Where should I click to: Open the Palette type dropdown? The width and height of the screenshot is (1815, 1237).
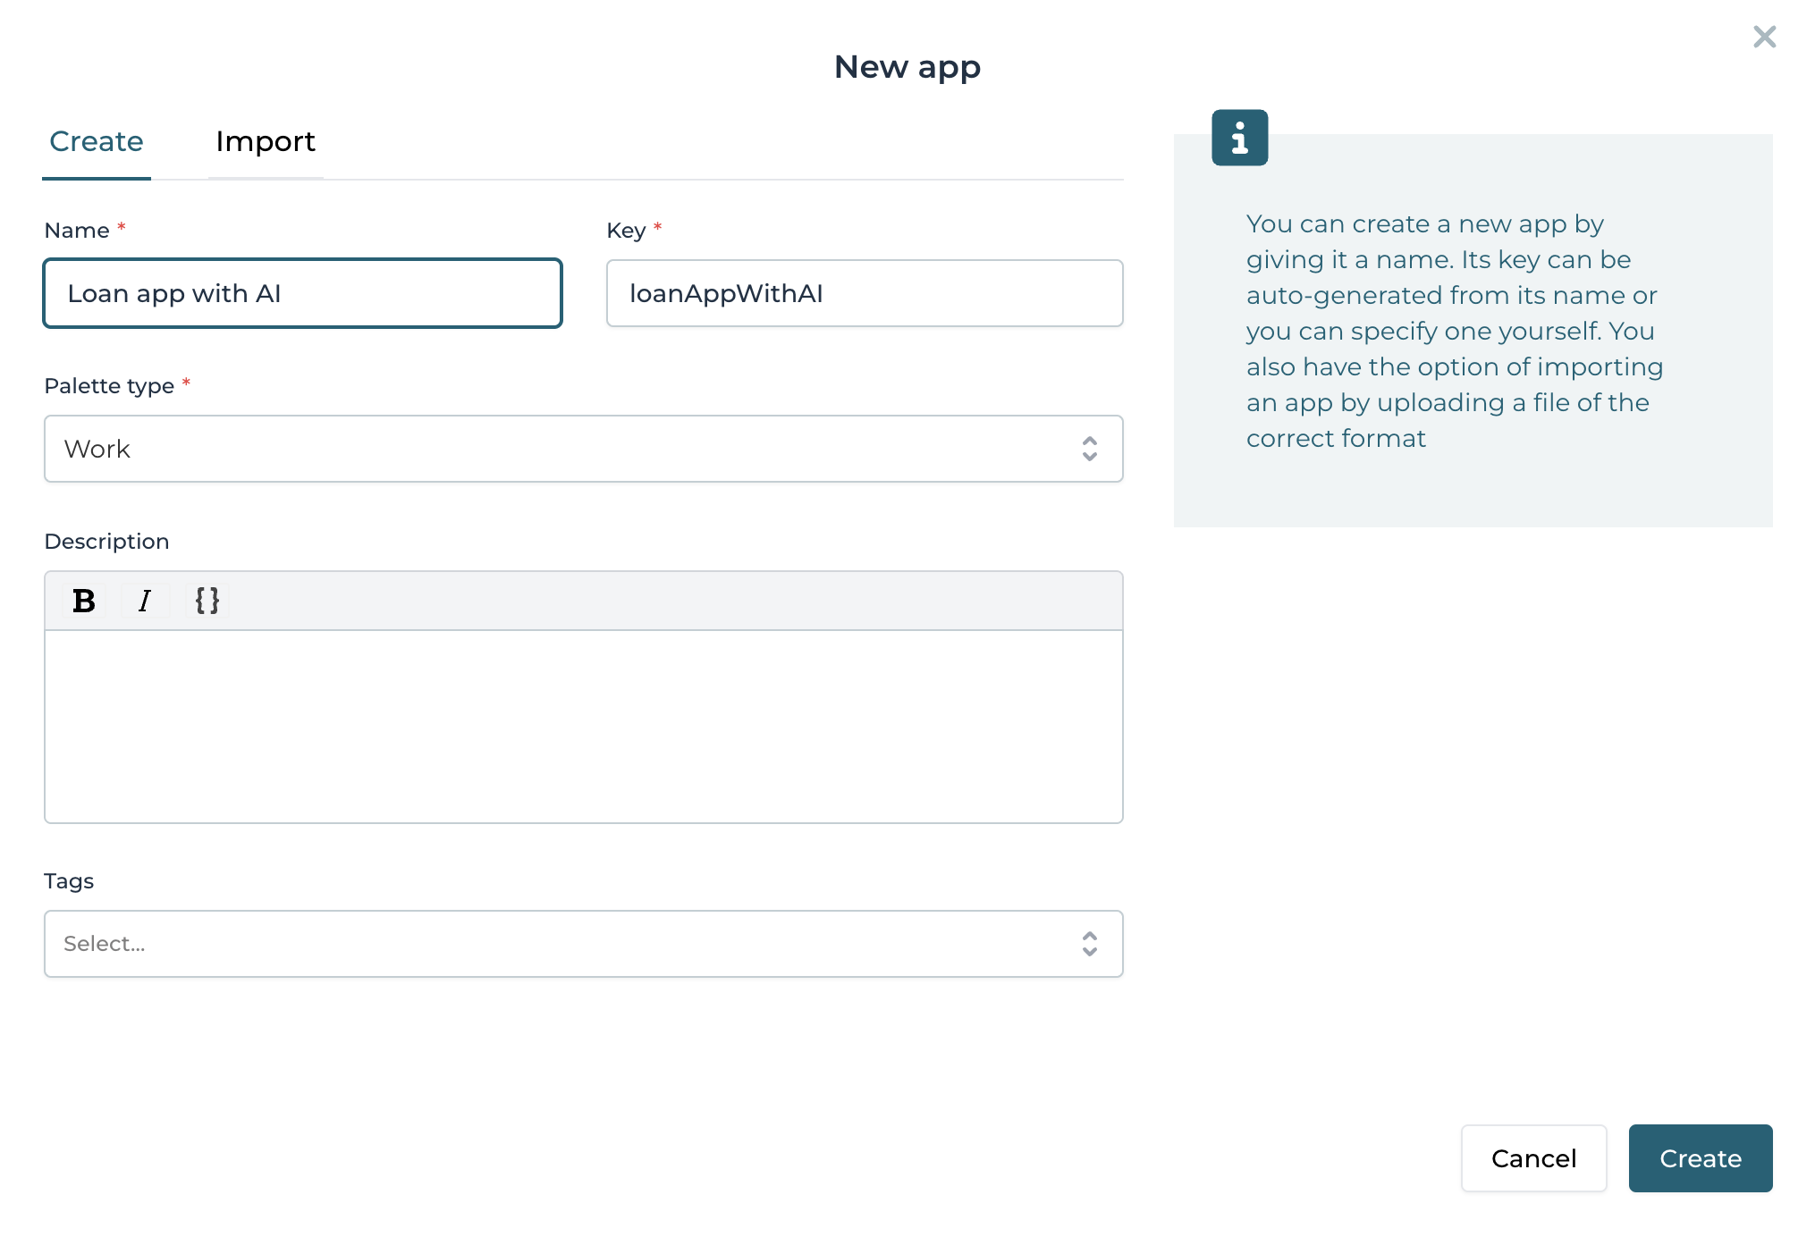[x=583, y=449]
